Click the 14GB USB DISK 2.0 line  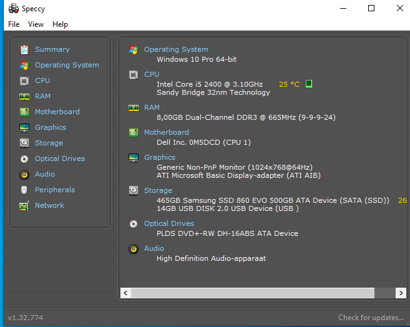(228, 208)
